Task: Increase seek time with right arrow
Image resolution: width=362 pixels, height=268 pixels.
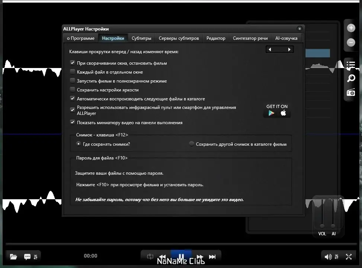Action: click(x=289, y=49)
